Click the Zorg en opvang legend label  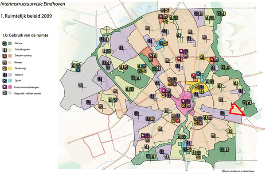23,55
